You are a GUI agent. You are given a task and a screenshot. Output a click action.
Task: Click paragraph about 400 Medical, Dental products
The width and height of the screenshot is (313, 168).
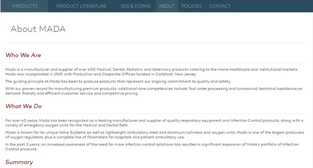[151, 72]
